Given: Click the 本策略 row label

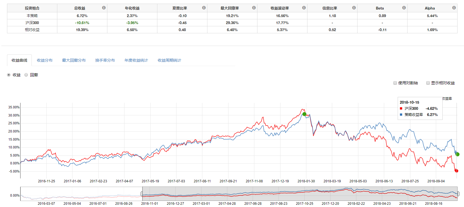Looking at the screenshot, I should pyautogui.click(x=32, y=16).
